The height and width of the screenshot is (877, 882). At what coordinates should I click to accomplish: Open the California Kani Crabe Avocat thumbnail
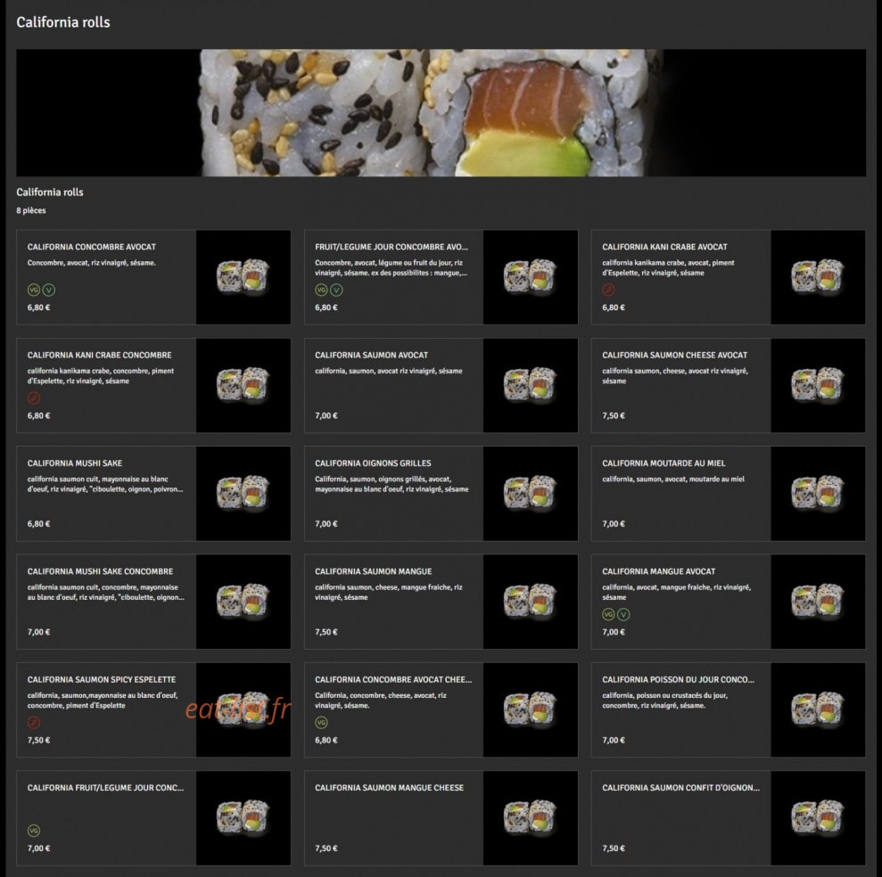click(818, 276)
